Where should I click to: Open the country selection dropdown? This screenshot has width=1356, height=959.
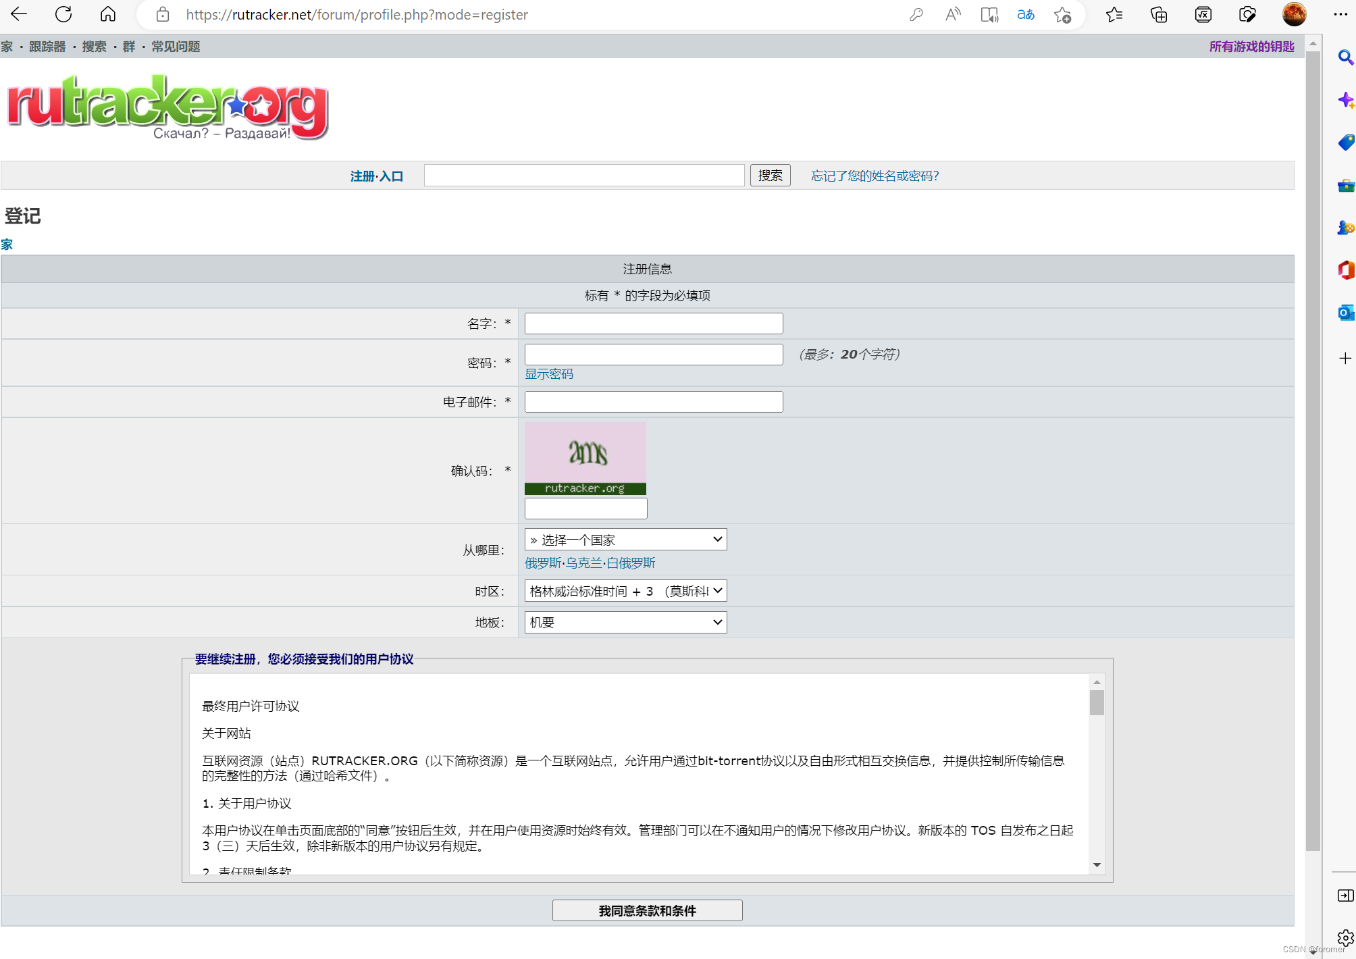[x=625, y=540]
